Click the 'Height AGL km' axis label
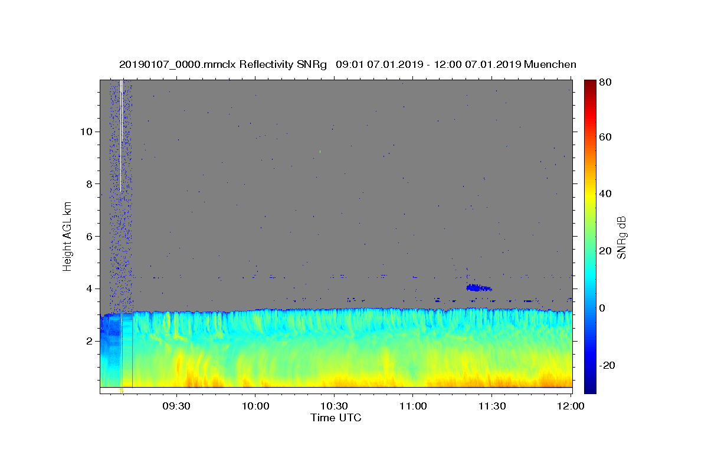 [68, 235]
